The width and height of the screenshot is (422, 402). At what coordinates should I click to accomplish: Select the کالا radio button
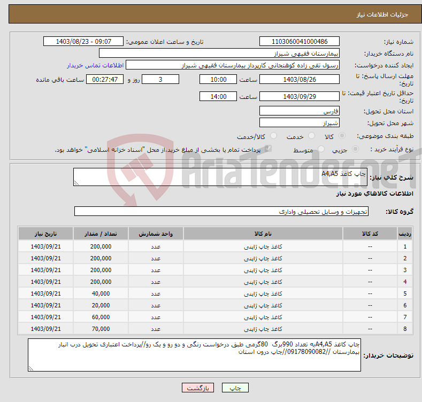tap(342, 136)
